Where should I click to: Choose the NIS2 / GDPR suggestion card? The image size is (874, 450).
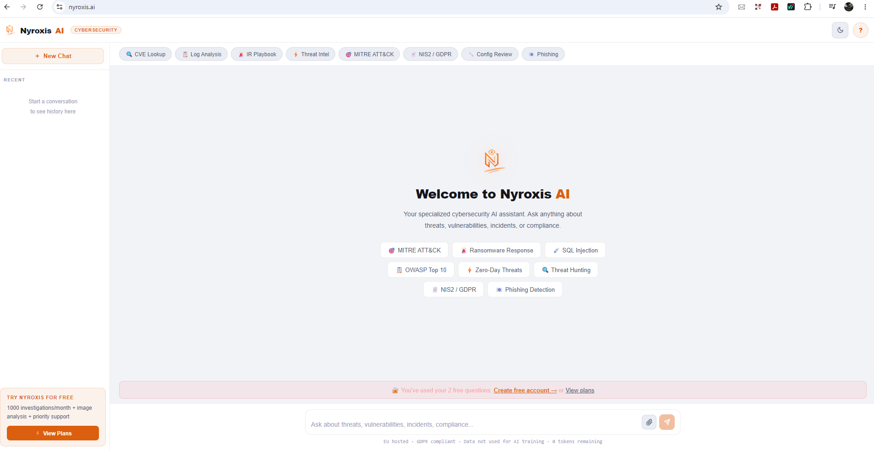(453, 289)
